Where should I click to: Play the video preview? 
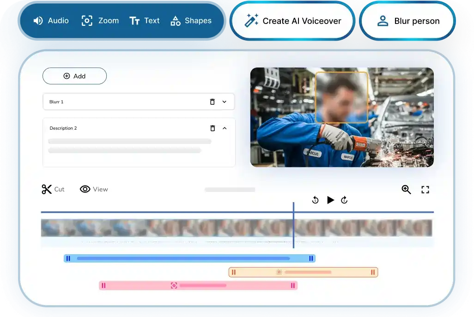(x=330, y=200)
